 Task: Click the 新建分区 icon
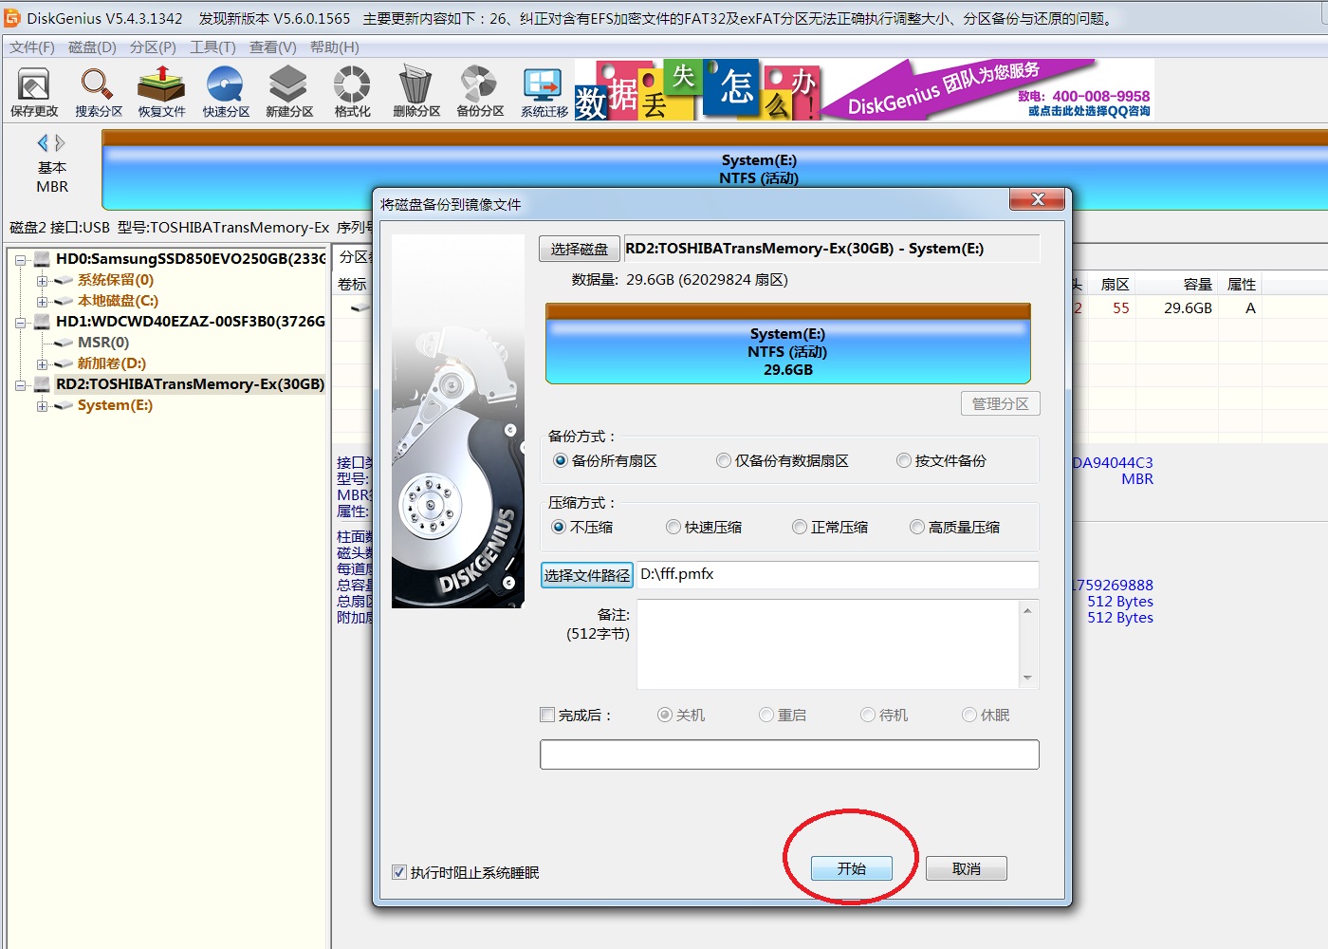[x=288, y=92]
